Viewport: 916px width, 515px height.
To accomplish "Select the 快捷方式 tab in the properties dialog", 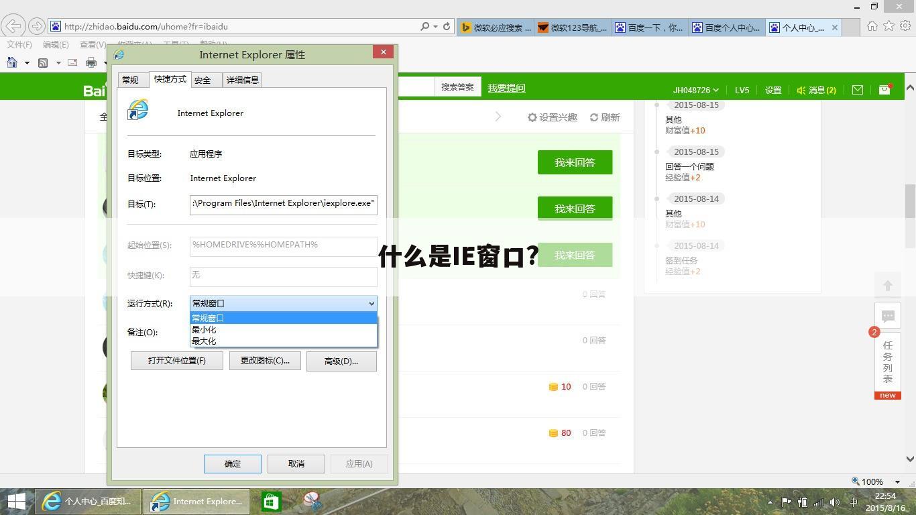I will (170, 79).
